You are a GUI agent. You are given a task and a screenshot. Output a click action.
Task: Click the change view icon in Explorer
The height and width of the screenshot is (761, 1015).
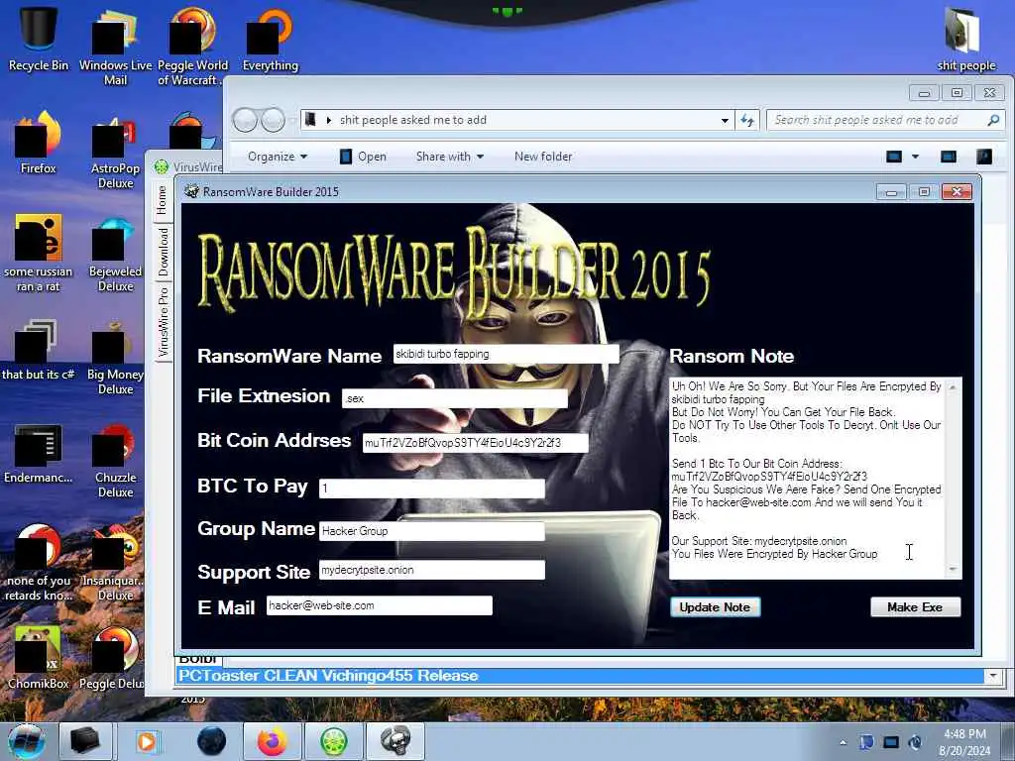click(x=894, y=156)
